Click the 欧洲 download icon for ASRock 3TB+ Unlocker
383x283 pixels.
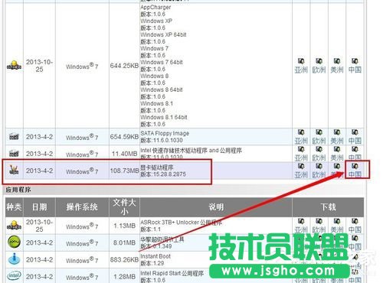pyautogui.click(x=319, y=221)
